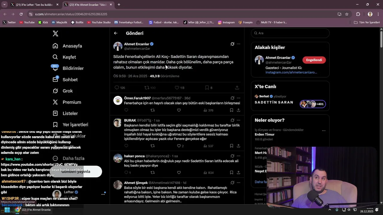The width and height of the screenshot is (383, 215).
Task: Like BURAK's reply
Action: point(179,146)
